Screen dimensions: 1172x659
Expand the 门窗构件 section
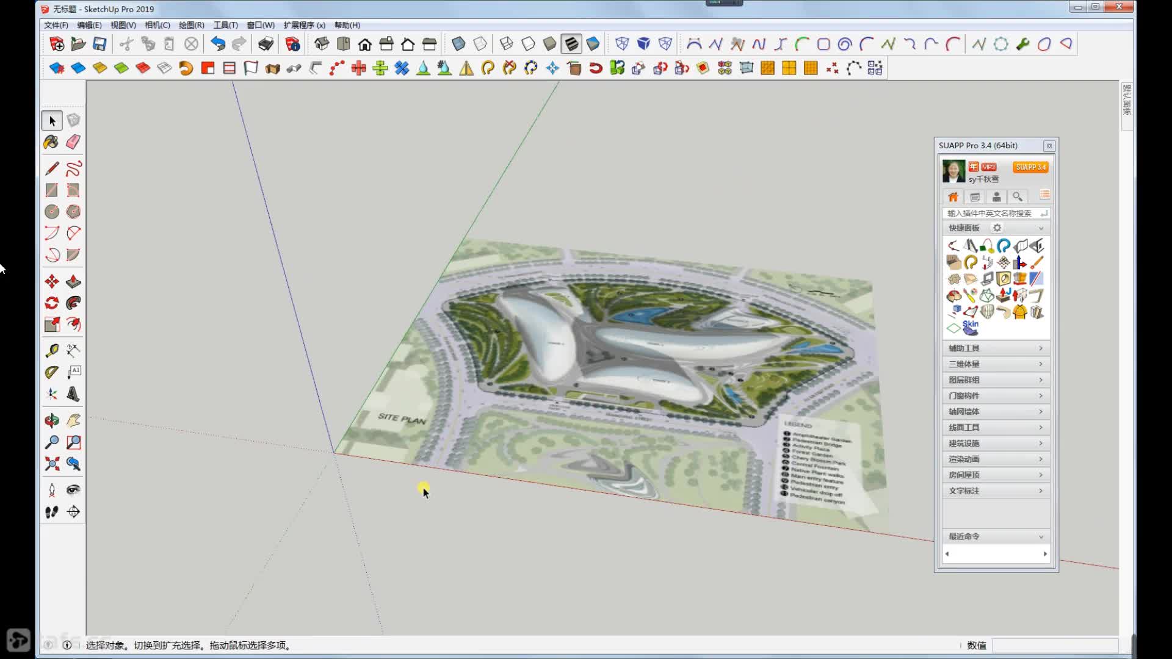click(996, 395)
